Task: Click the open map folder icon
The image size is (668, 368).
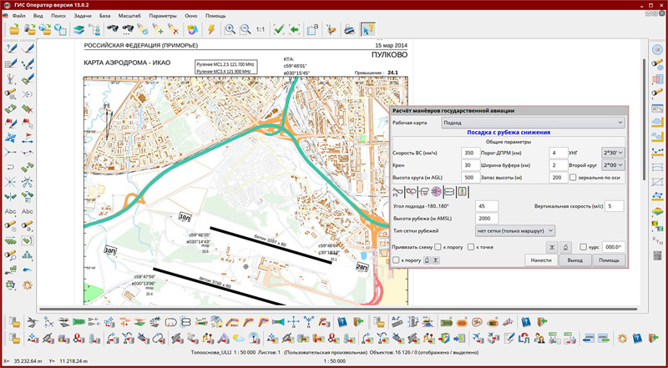Action: [x=15, y=29]
